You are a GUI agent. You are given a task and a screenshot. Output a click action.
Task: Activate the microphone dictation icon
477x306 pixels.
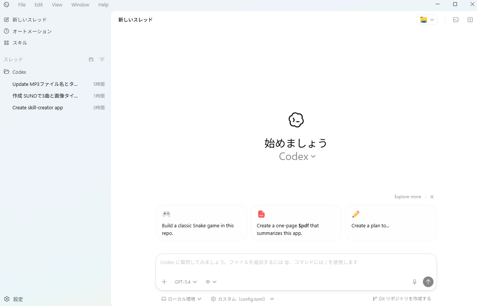click(x=415, y=282)
